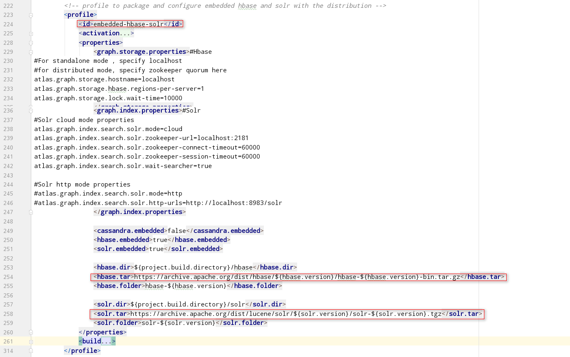The width and height of the screenshot is (570, 357).
Task: Click the hbase.tar archive URL
Action: pyautogui.click(x=297, y=277)
